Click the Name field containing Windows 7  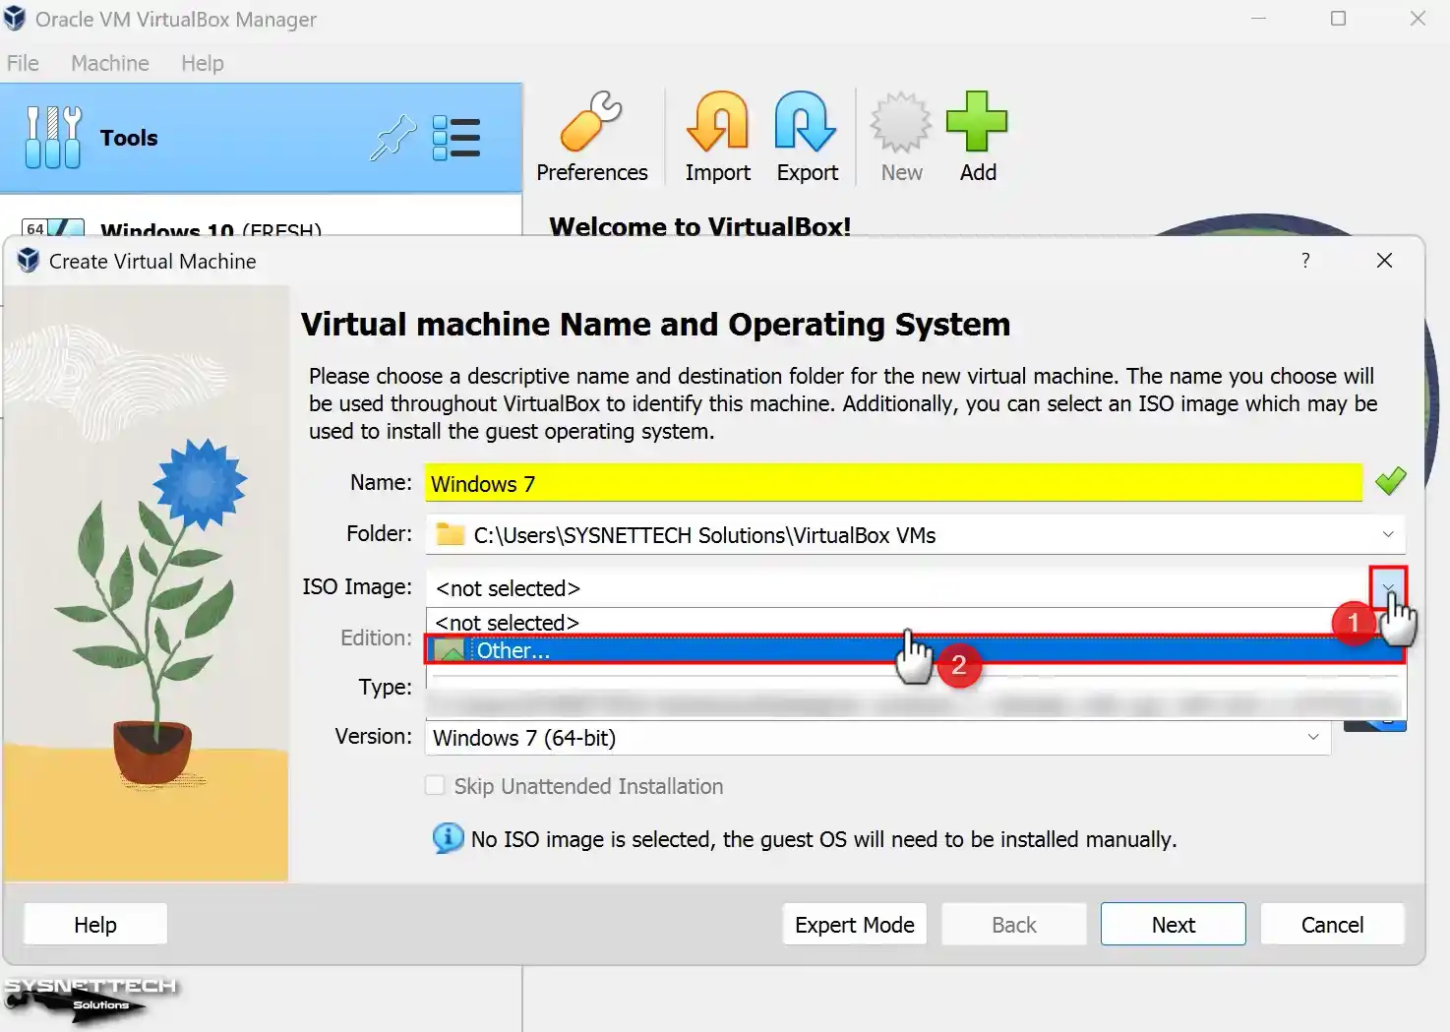pyautogui.click(x=893, y=483)
